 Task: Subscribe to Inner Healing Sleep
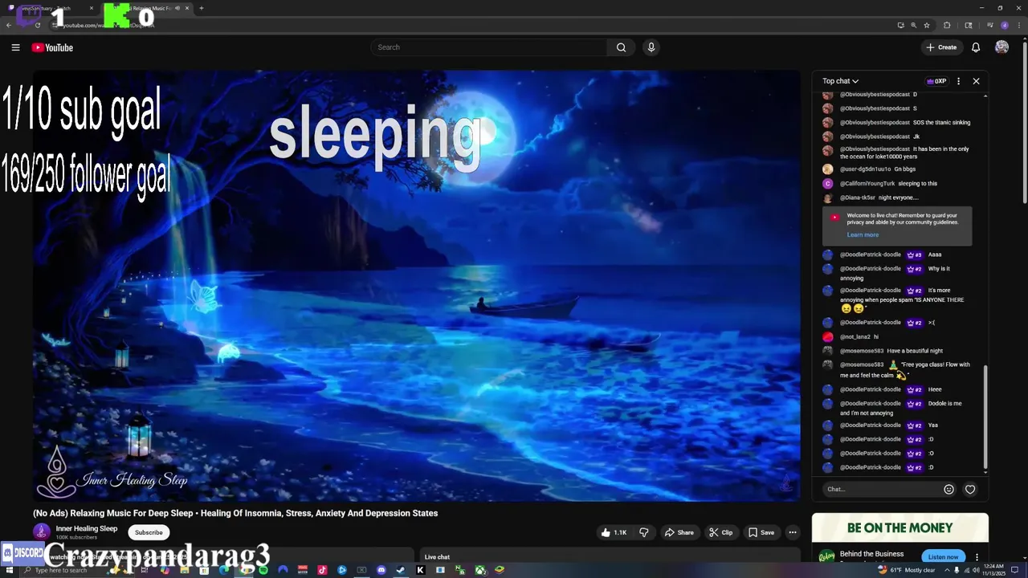coord(149,532)
